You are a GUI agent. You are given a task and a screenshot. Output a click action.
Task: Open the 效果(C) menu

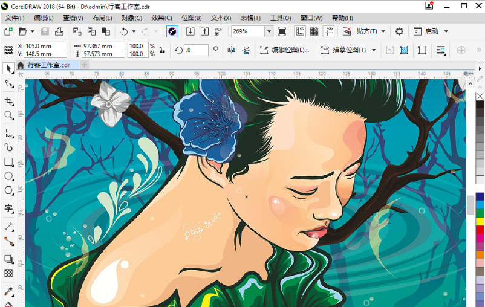pos(161,18)
